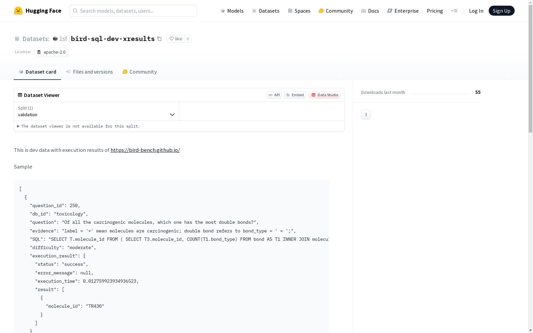Click the Sign Up button
Image resolution: width=533 pixels, height=333 pixels.
(x=501, y=11)
